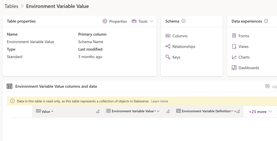Open Dashboards under Data experiences
This screenshot has height=141, width=277.
[x=249, y=68]
